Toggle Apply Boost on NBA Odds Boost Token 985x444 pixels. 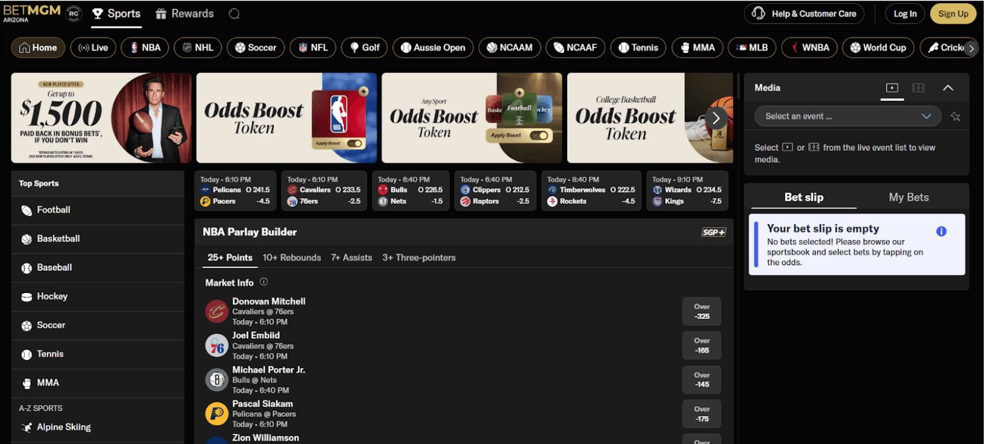coord(355,143)
